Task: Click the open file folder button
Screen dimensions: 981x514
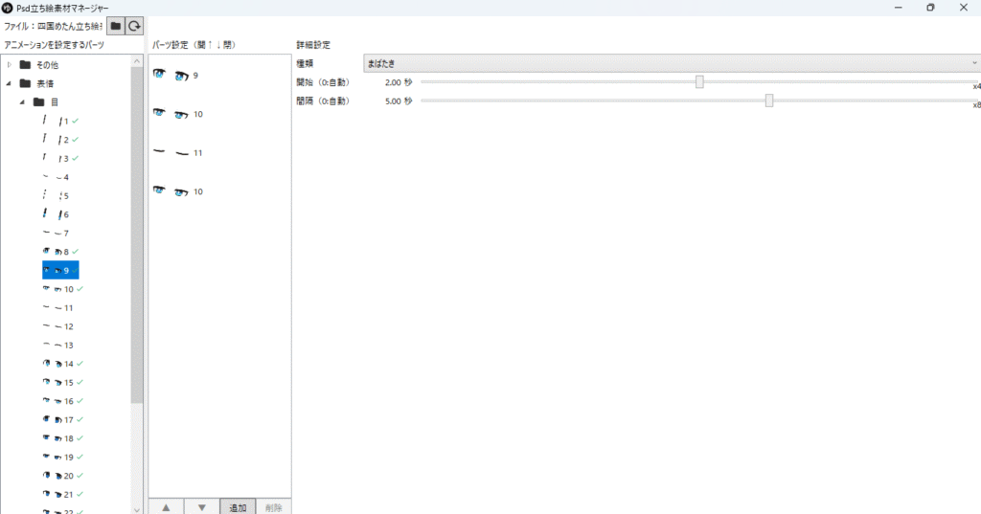Action: 116,26
